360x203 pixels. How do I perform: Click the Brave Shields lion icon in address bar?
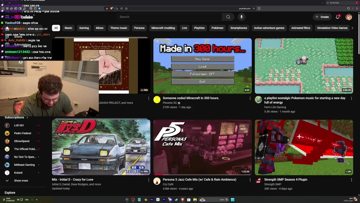[x=111, y=8]
